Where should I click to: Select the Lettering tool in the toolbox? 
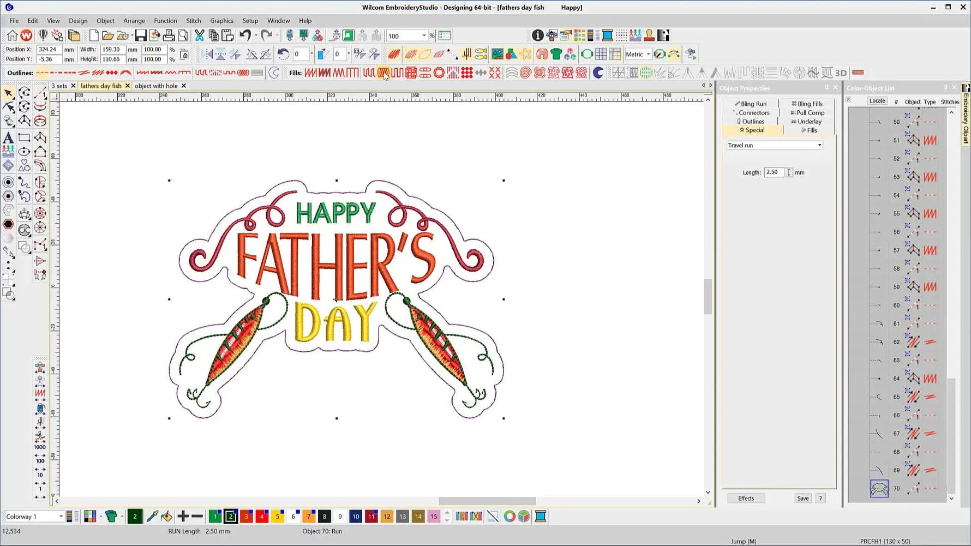click(8, 138)
